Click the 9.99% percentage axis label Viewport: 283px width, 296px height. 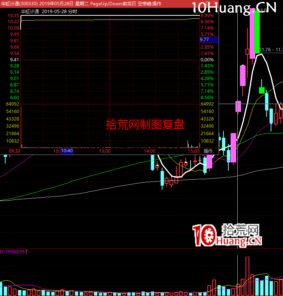(207, 16)
